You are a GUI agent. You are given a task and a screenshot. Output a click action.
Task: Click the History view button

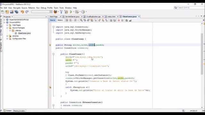point(60,20)
